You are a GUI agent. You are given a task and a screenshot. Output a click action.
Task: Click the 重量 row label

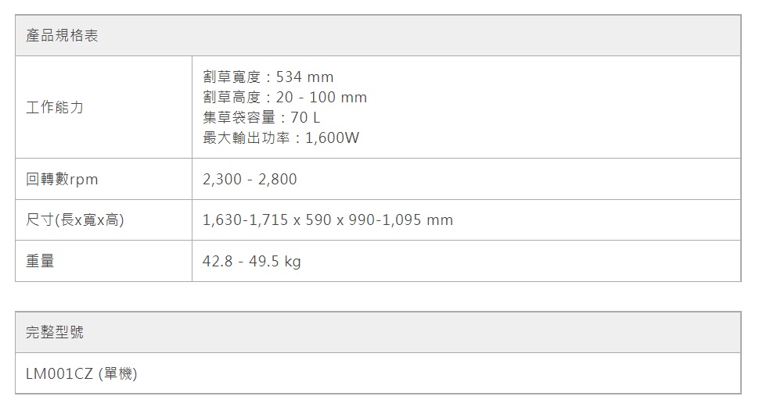coord(41,262)
